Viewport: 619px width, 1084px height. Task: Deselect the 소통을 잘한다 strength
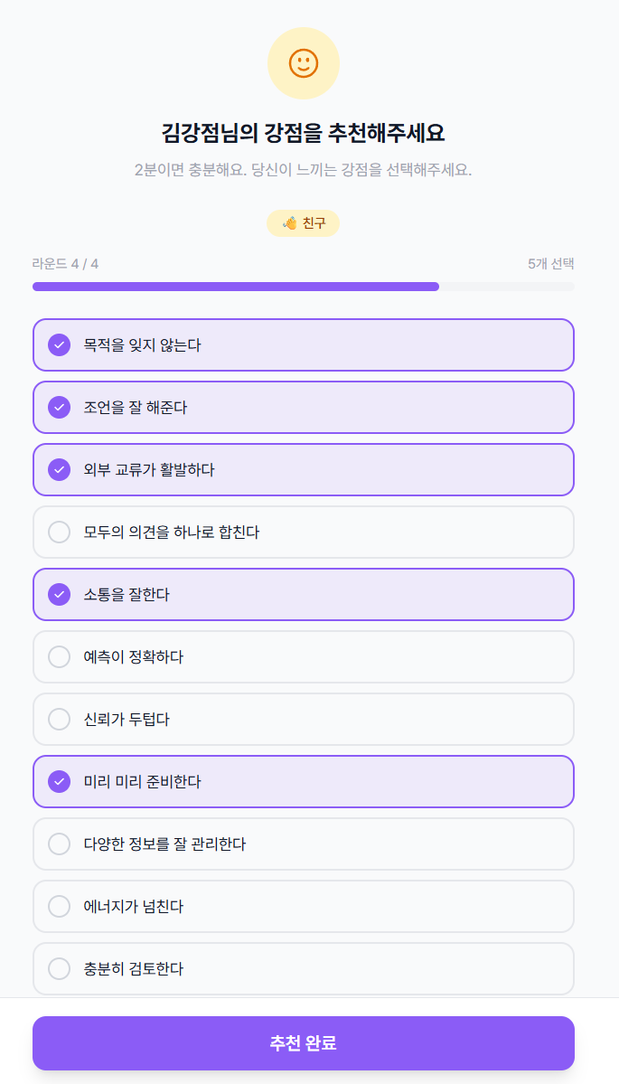point(304,594)
